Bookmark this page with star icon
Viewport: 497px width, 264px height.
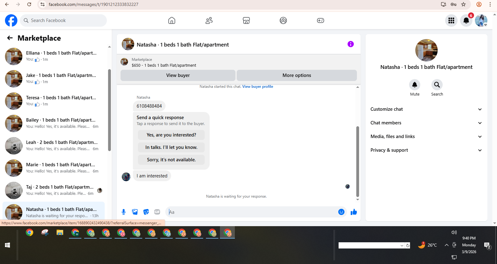coord(463,4)
